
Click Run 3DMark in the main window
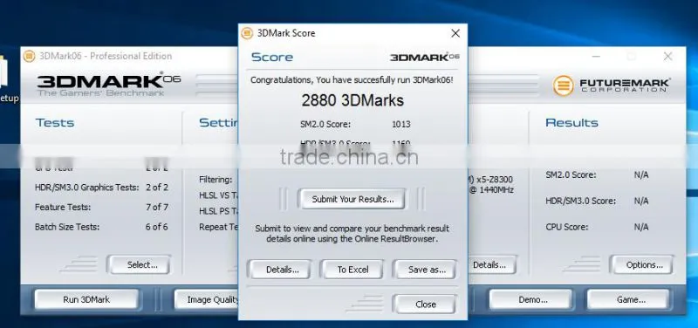point(86,299)
